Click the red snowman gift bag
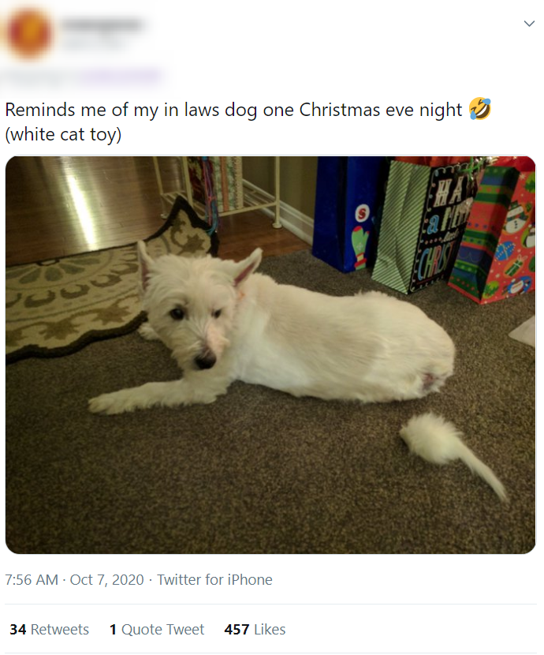Screen dimensions: 544x655 click(x=497, y=234)
